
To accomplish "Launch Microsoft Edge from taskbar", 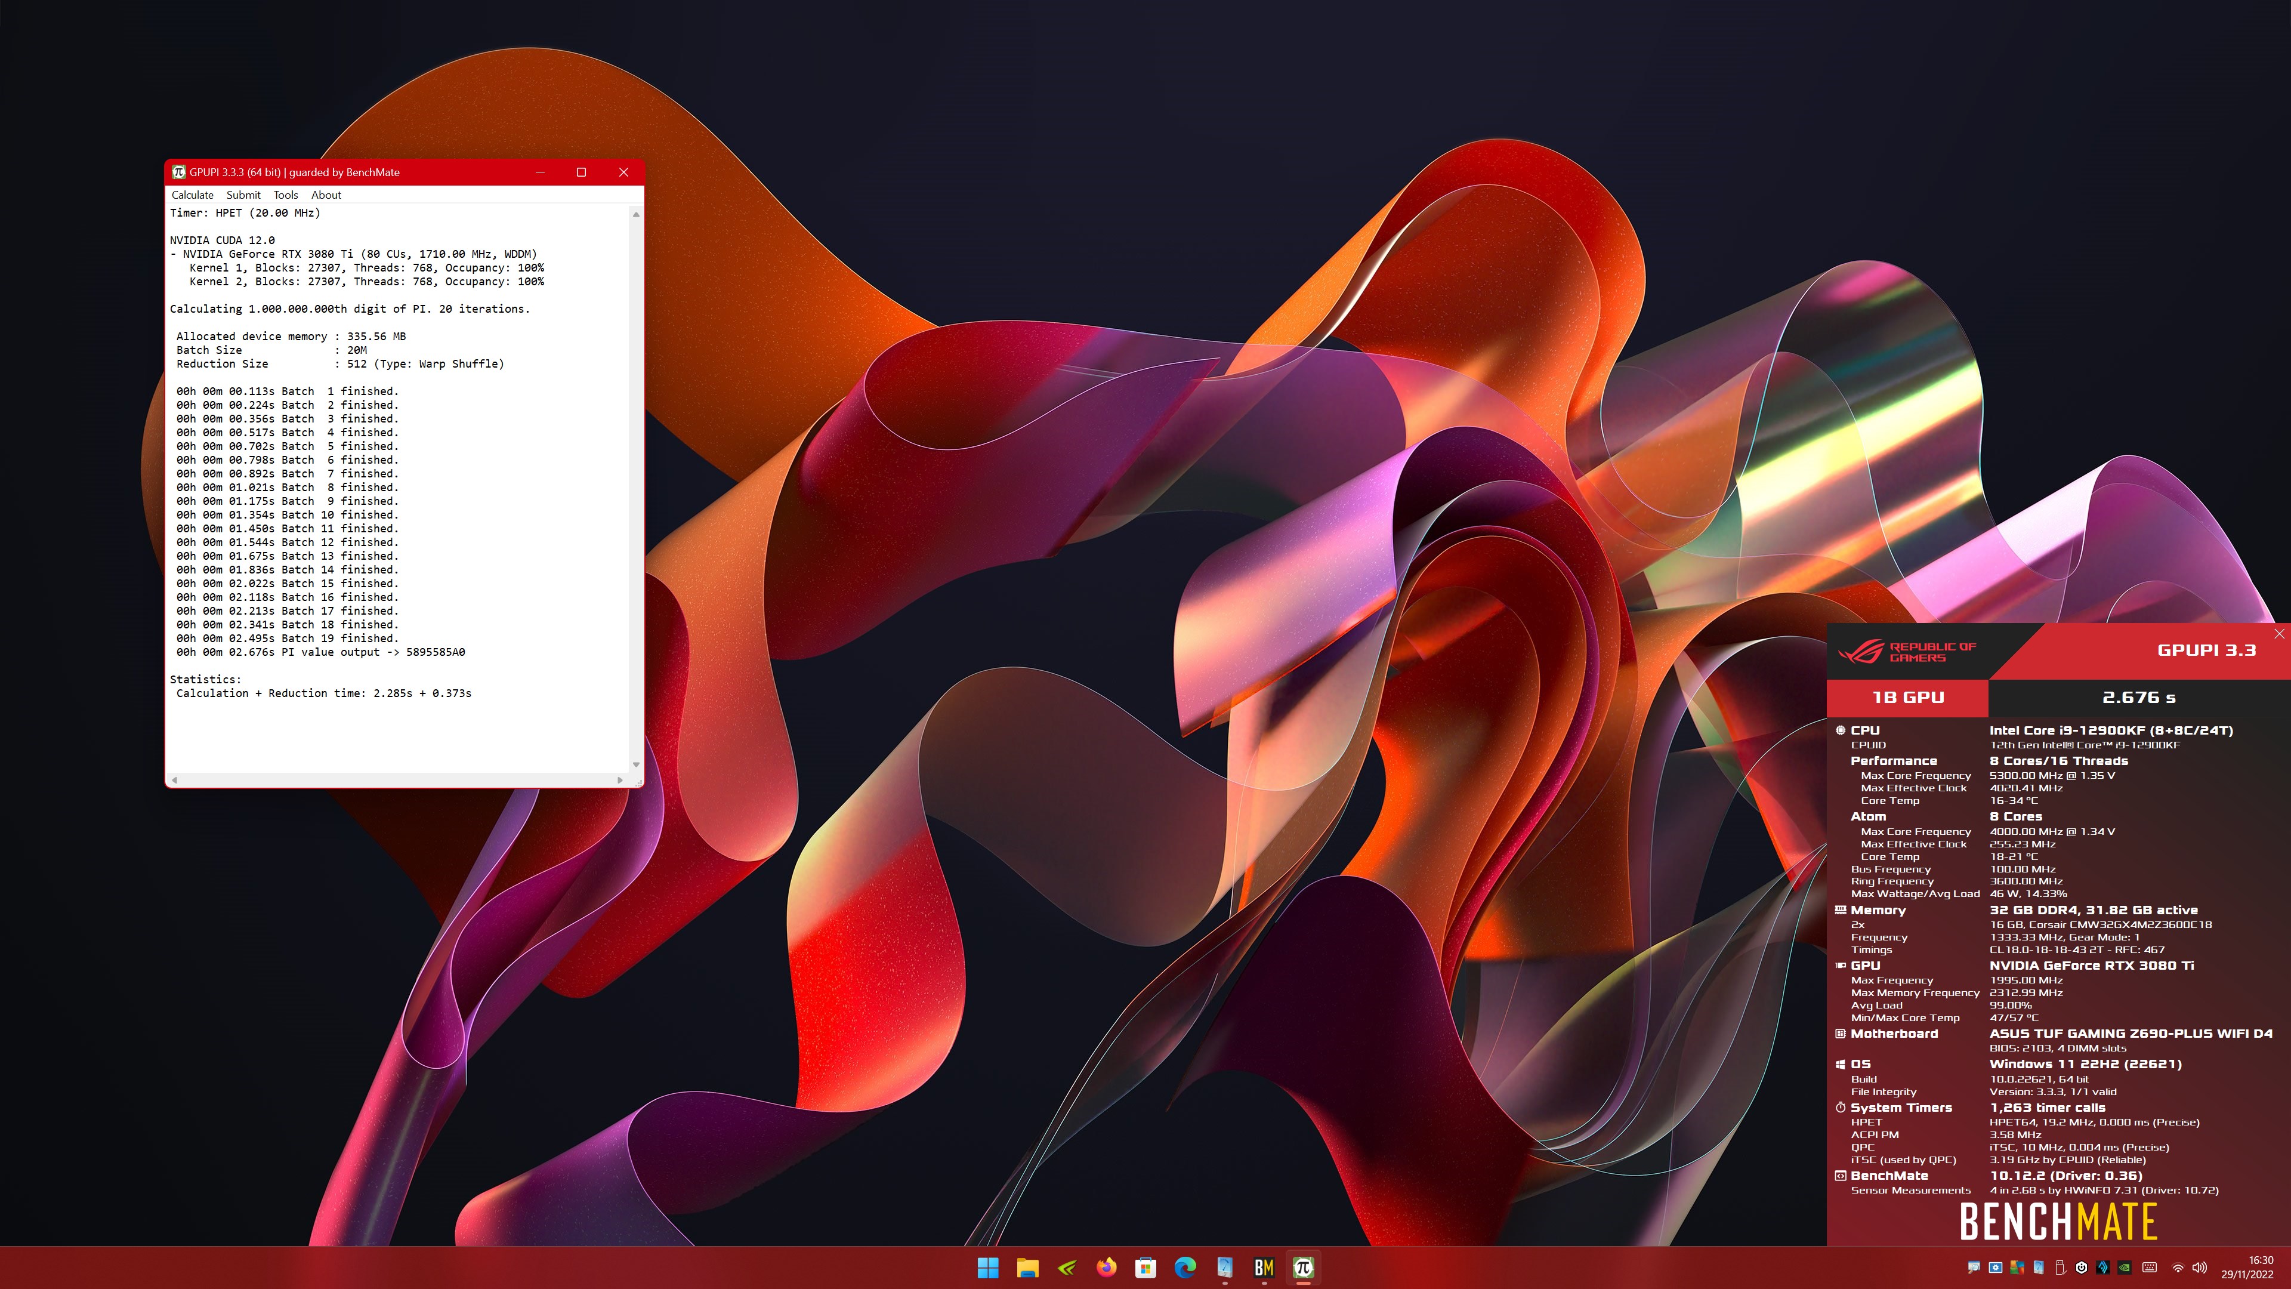I will pos(1185,1268).
